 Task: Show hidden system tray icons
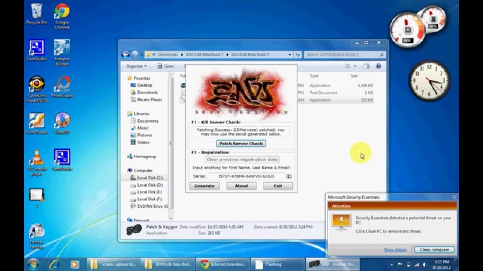click(x=392, y=264)
